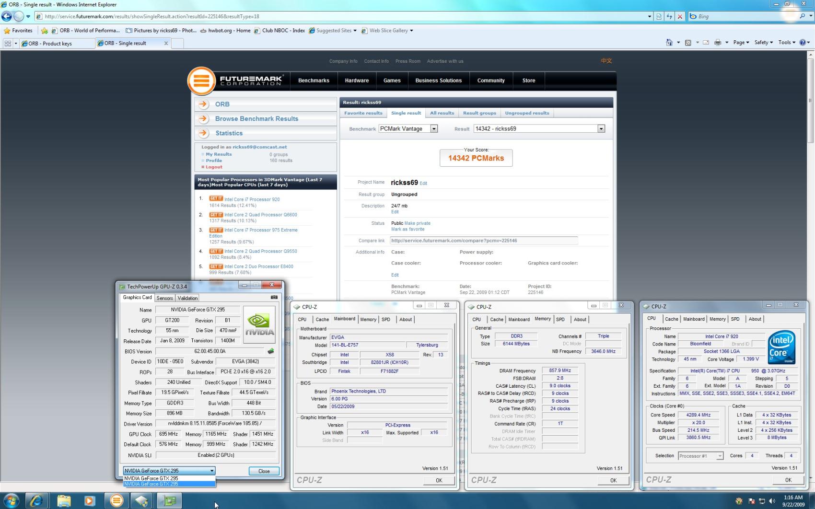Click the Mark as favorite link
The height and width of the screenshot is (509, 815).
[x=407, y=229]
